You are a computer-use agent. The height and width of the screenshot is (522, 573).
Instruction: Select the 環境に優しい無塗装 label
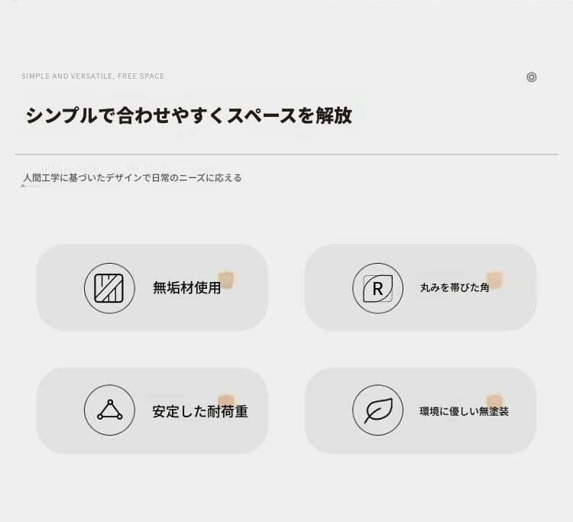[x=464, y=411]
